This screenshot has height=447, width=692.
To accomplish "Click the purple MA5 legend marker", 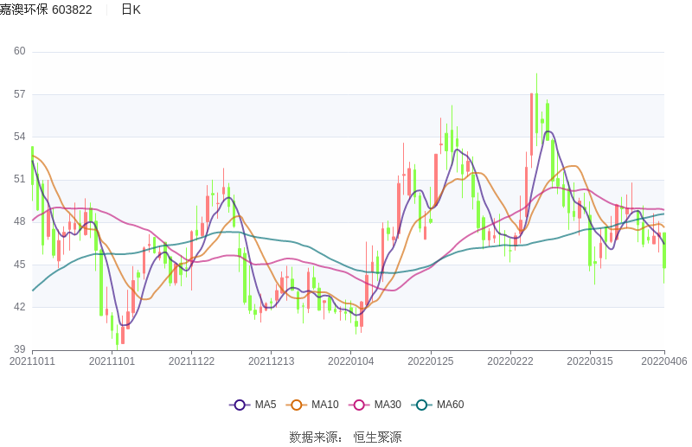I will tap(240, 405).
